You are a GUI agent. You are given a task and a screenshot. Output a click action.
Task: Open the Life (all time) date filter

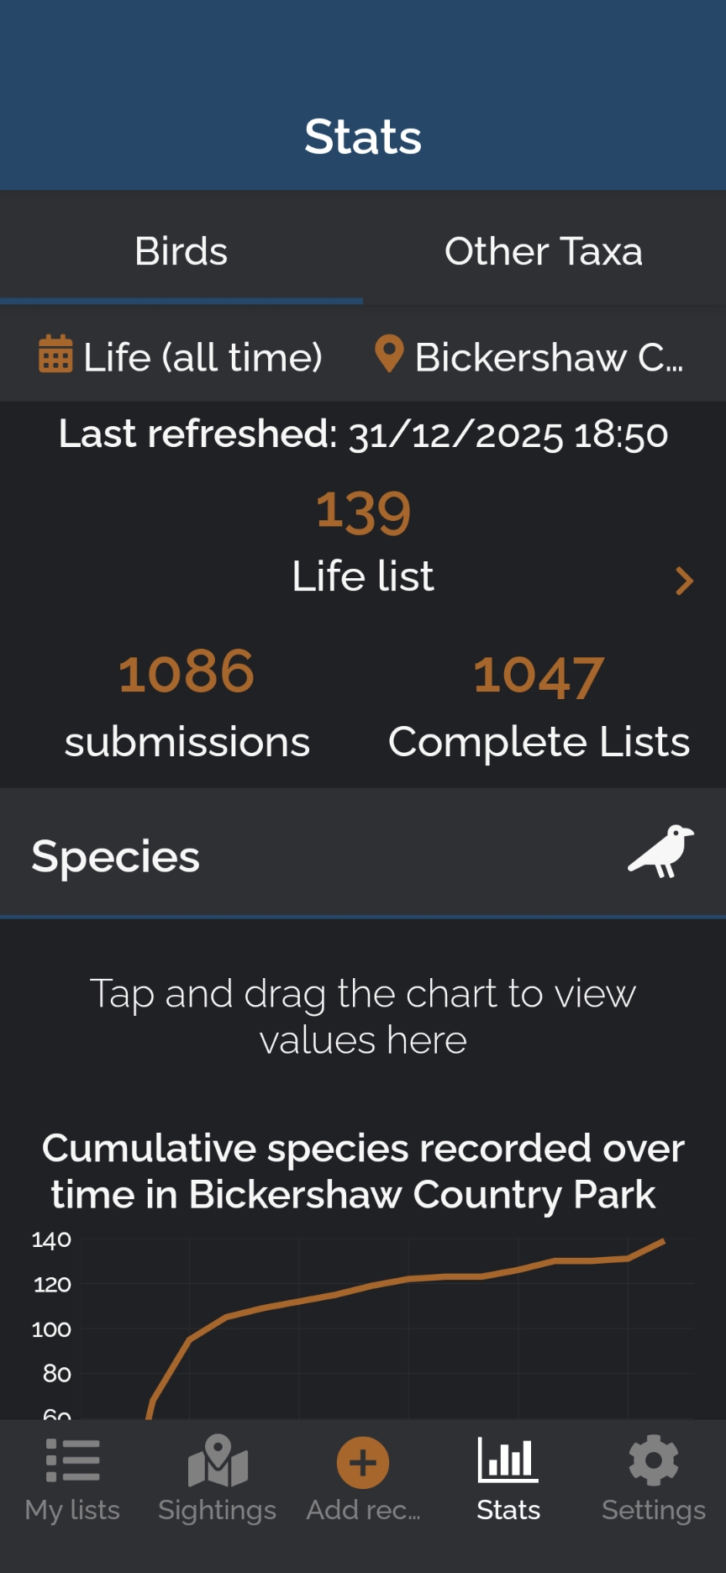(203, 357)
